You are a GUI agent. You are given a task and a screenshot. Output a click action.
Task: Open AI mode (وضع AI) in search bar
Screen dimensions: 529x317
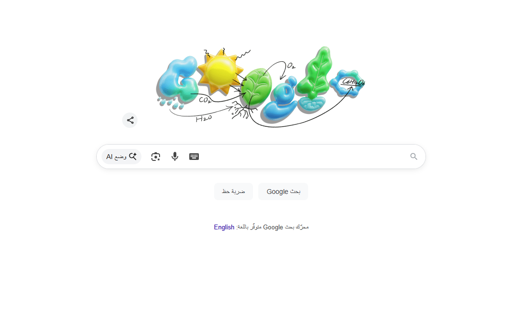click(121, 157)
